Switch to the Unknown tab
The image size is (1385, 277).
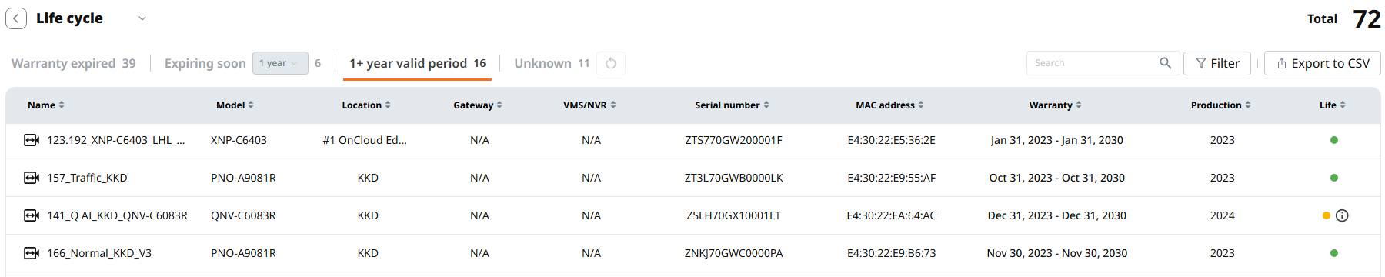point(552,63)
